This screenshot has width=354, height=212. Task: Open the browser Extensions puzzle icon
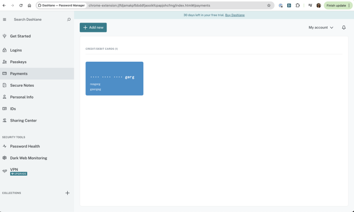pyautogui.click(x=298, y=6)
